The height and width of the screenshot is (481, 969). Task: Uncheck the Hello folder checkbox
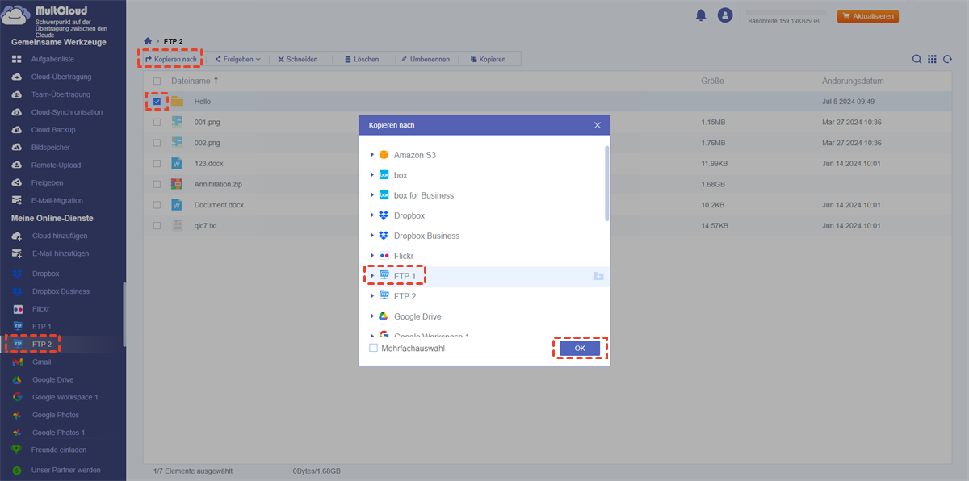157,102
